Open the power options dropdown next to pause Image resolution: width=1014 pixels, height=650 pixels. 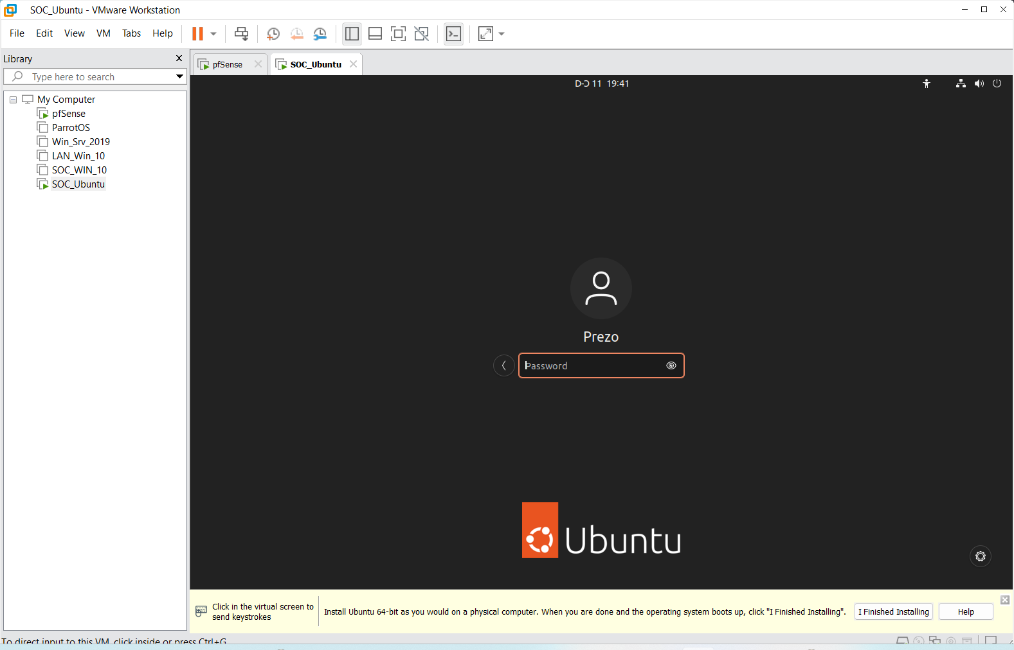click(x=213, y=34)
